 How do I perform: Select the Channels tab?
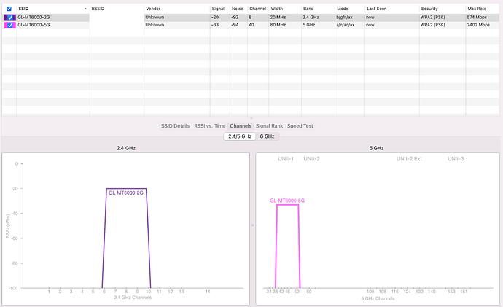point(241,126)
